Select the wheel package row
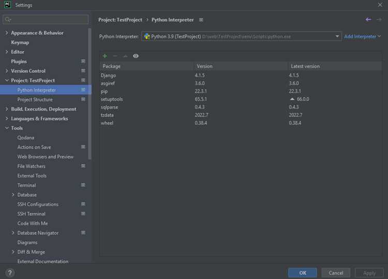388x279 pixels. [x=241, y=123]
